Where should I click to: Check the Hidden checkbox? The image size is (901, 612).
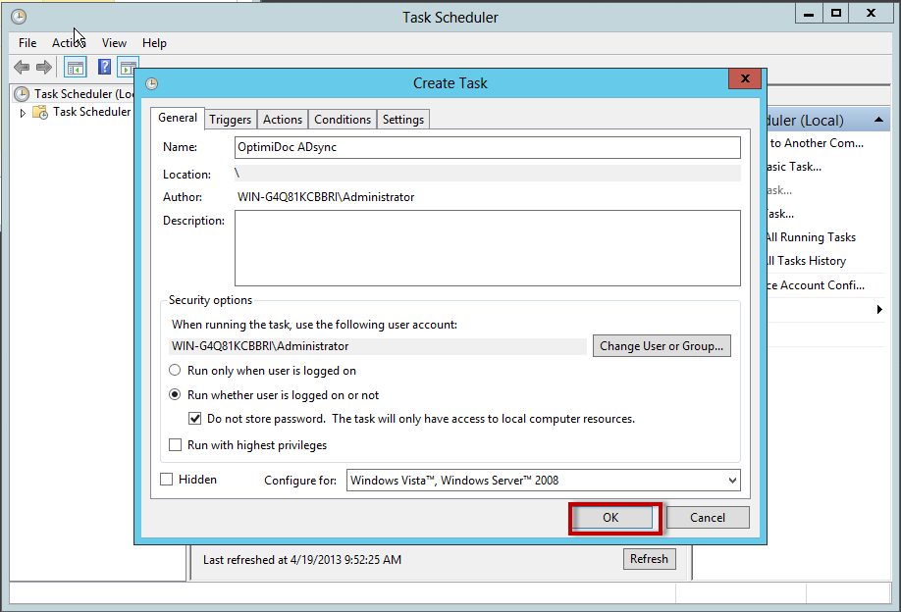coord(166,480)
